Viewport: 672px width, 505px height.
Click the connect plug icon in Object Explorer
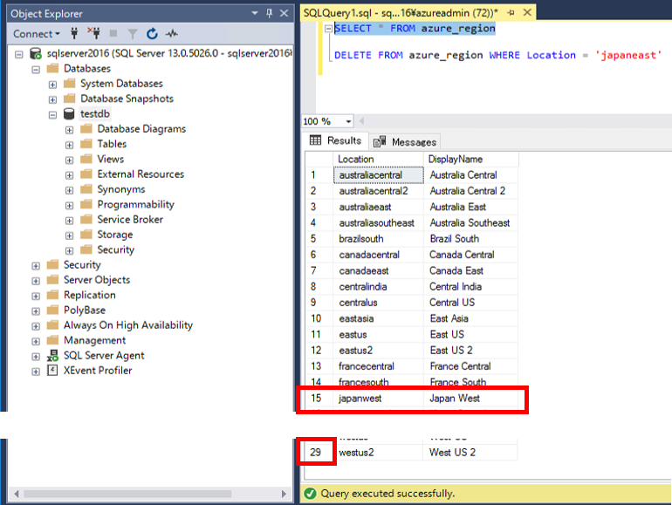[74, 33]
